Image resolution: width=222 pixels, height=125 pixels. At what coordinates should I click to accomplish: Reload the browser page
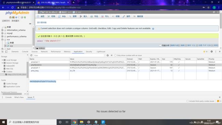point(12,8)
